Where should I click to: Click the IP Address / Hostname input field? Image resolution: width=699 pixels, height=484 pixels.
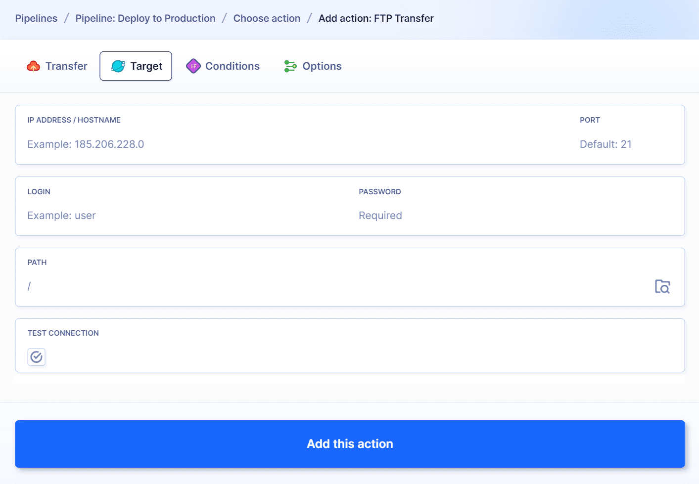(198, 144)
